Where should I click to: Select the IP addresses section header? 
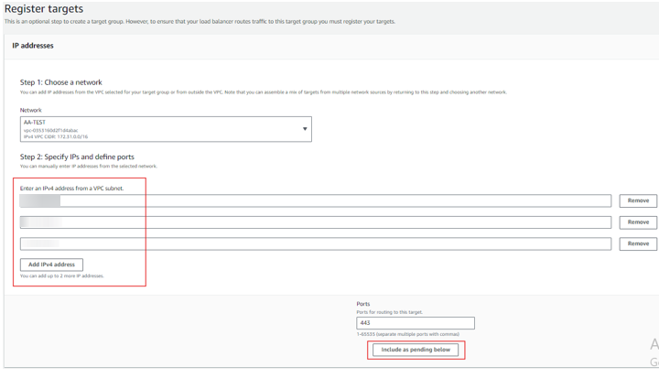33,46
